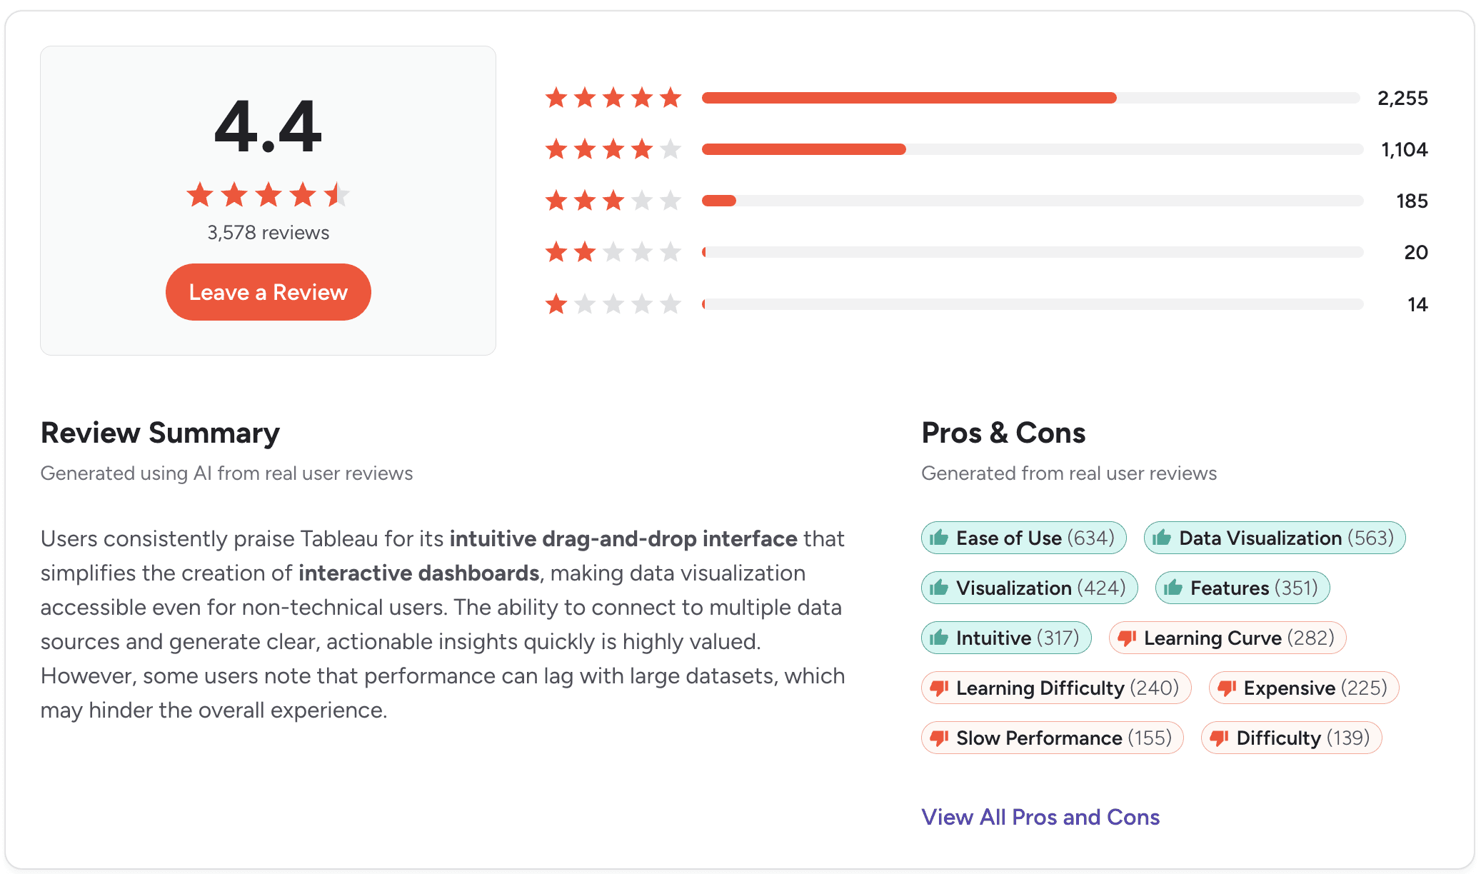Select the single star on the 1-star row
Image resolution: width=1481 pixels, height=874 pixels.
pos(557,303)
